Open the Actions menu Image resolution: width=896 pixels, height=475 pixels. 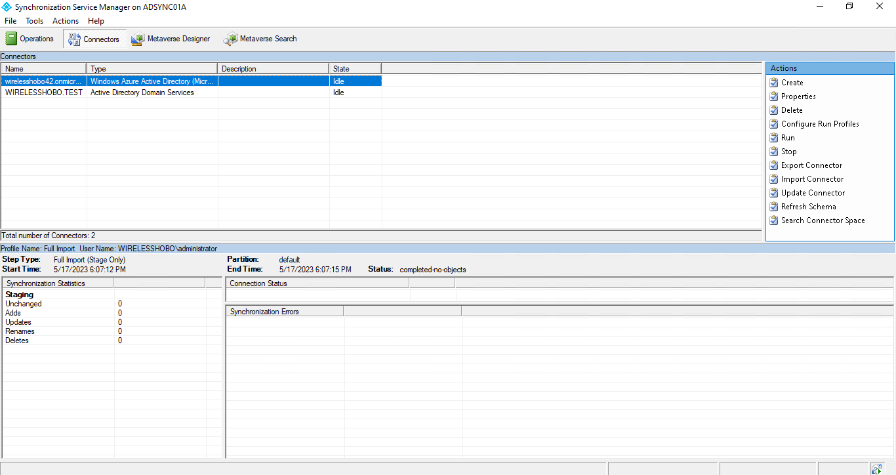coord(66,21)
